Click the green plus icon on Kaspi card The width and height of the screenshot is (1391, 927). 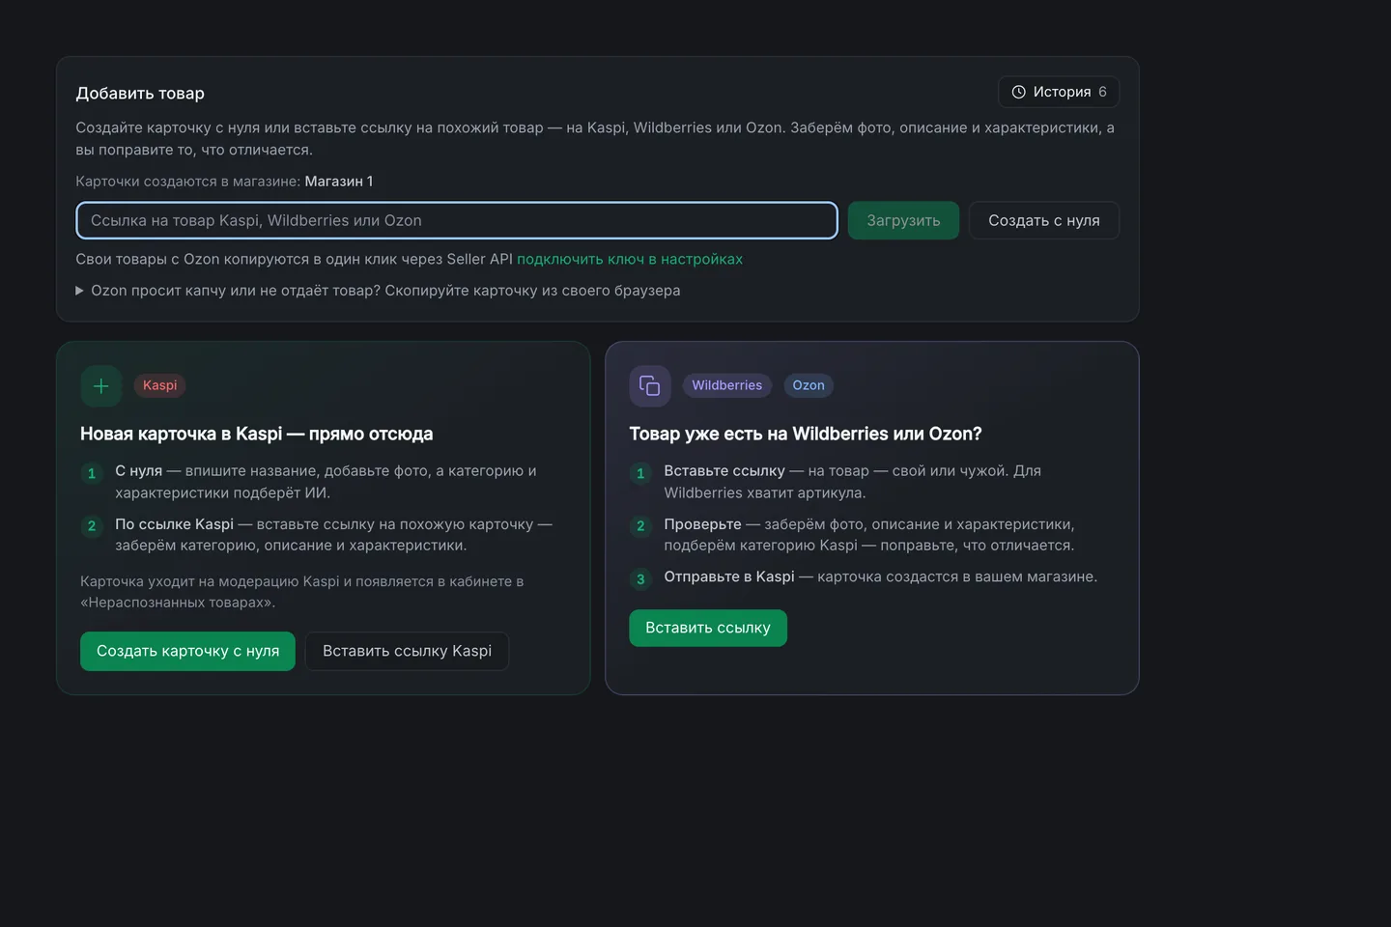click(100, 386)
